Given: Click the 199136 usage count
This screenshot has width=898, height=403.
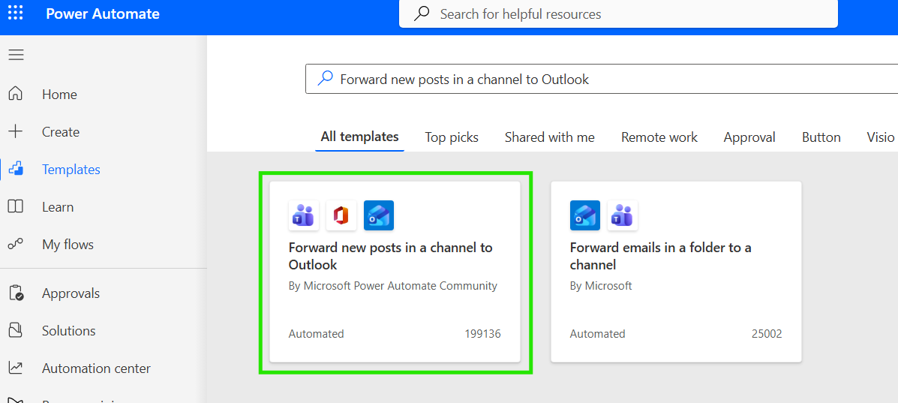Looking at the screenshot, I should [x=483, y=334].
